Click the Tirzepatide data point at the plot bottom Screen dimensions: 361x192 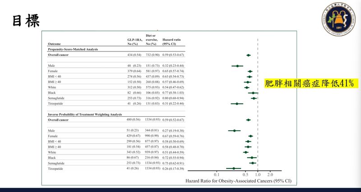234,169
